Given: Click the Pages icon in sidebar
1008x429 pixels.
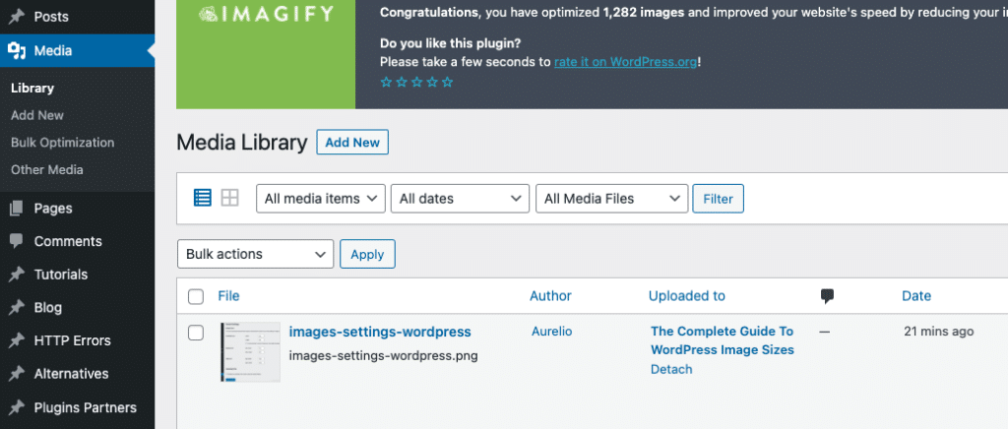Looking at the screenshot, I should coord(17,208).
